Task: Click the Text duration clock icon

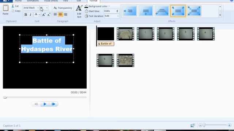Action: (x=86, y=16)
